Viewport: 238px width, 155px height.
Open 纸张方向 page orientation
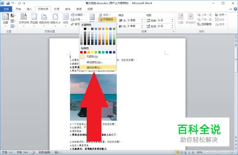[44, 19]
